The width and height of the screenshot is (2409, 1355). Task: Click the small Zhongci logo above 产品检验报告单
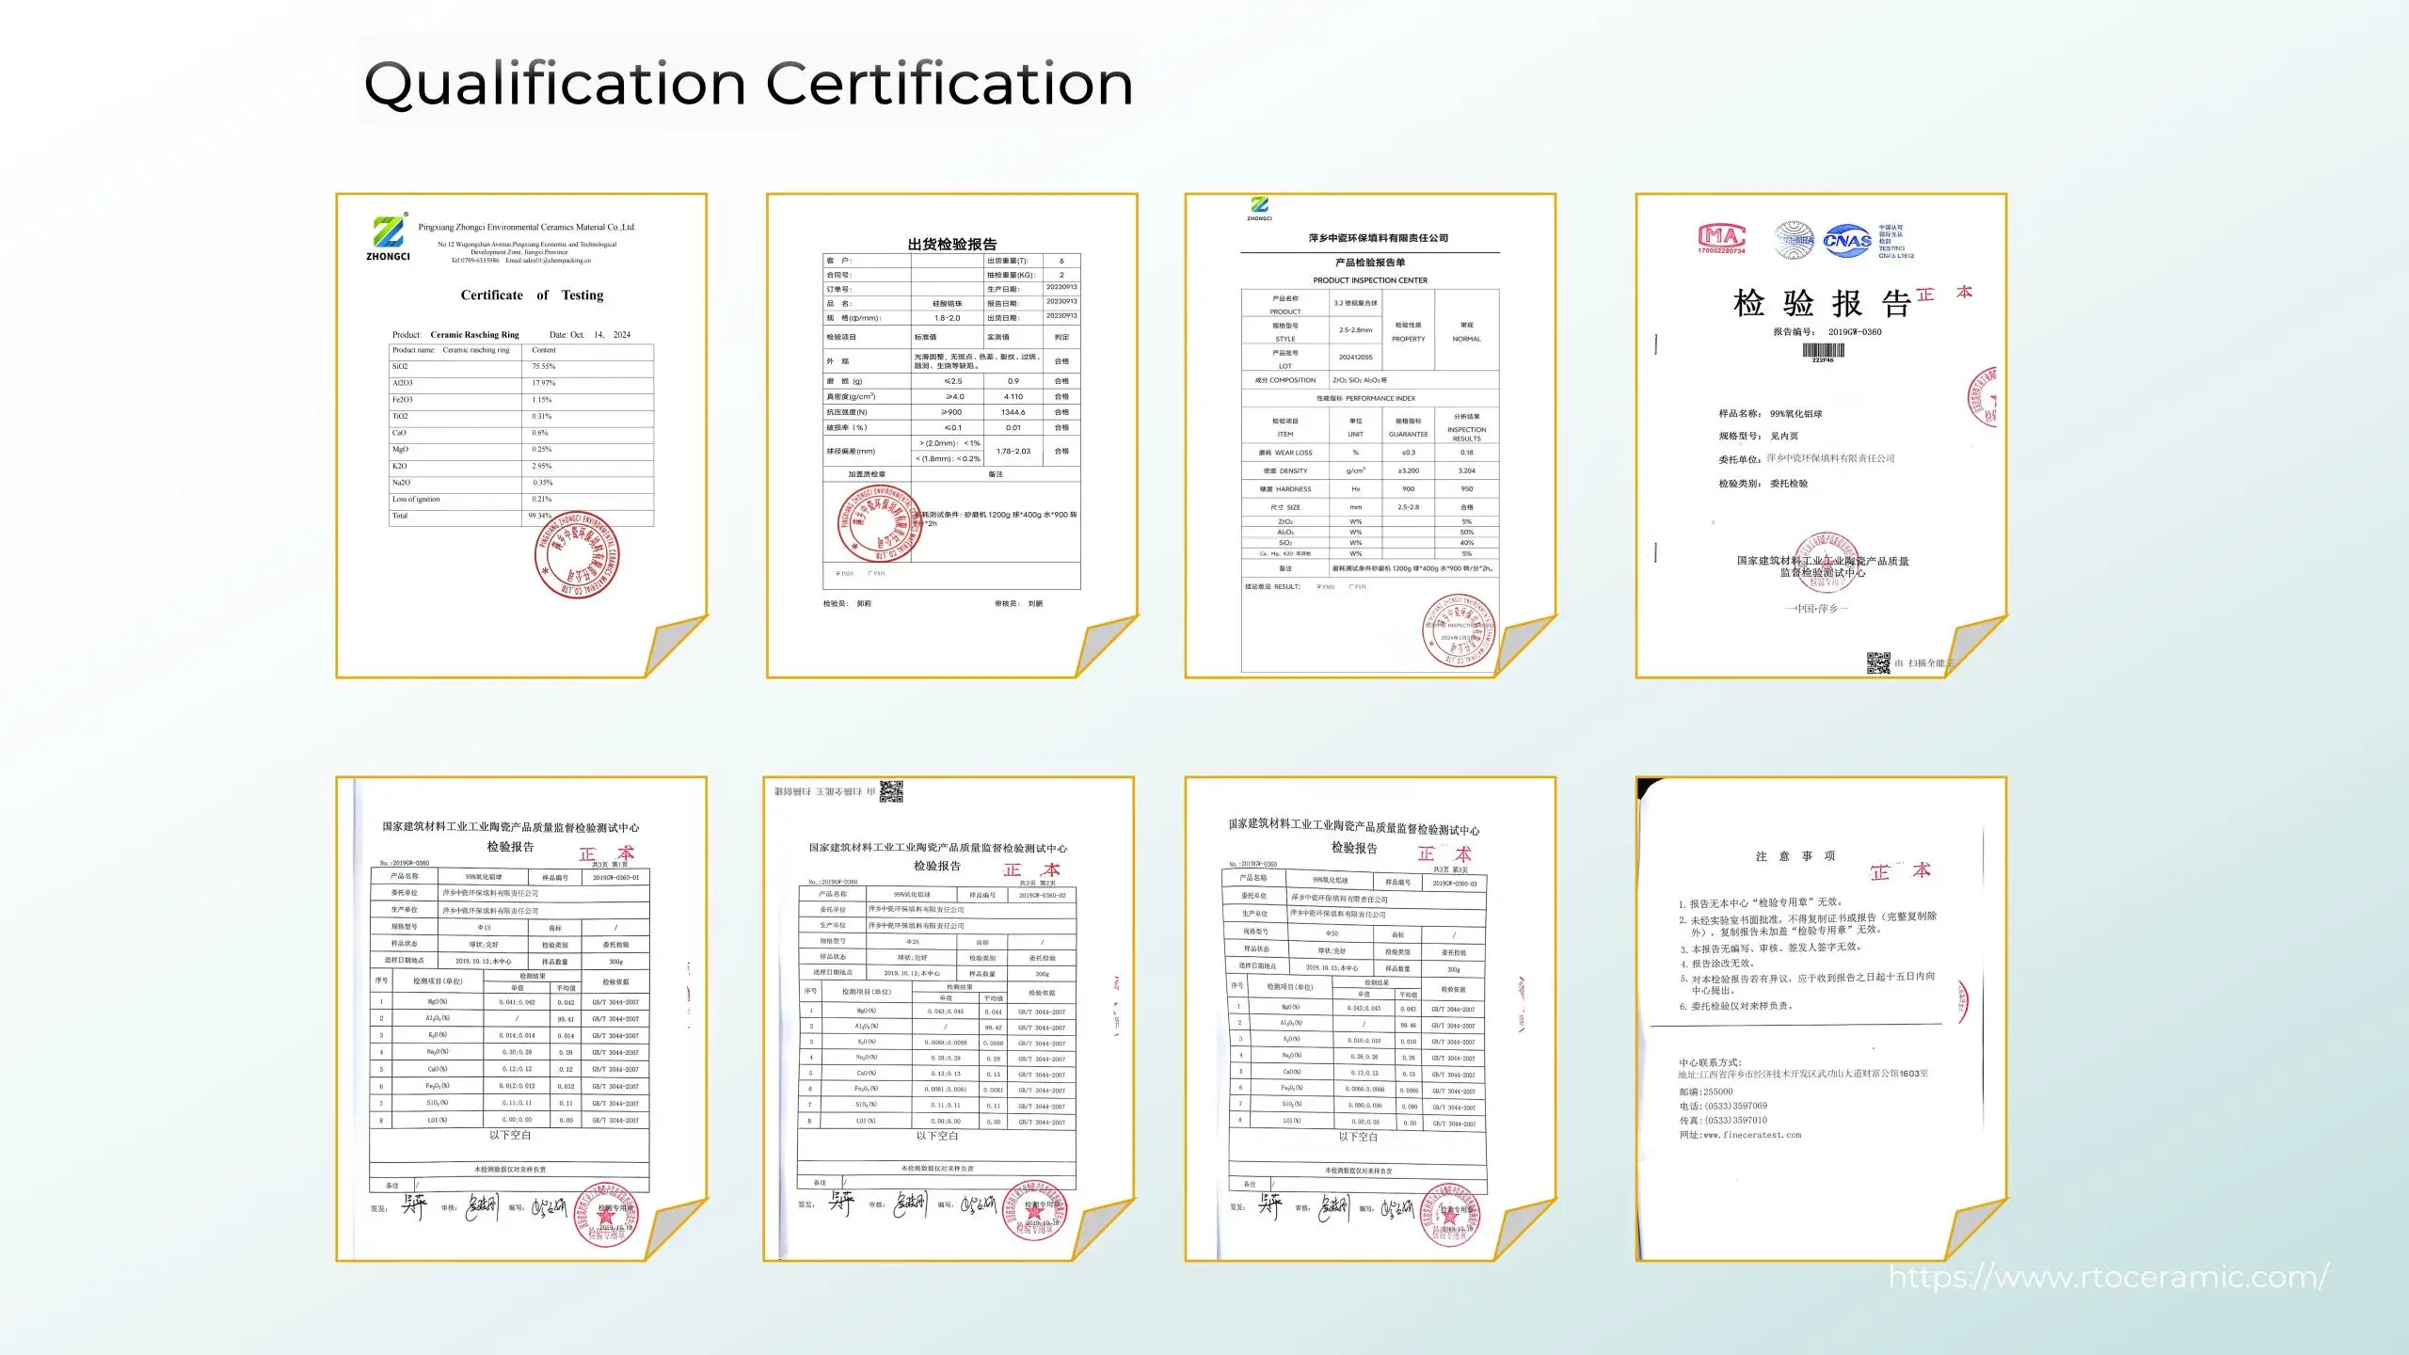(1259, 207)
